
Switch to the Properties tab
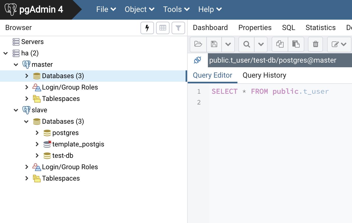pyautogui.click(x=255, y=27)
